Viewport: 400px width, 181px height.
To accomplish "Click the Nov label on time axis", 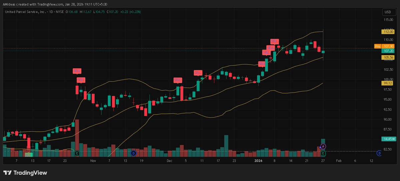I will click(x=93, y=160).
